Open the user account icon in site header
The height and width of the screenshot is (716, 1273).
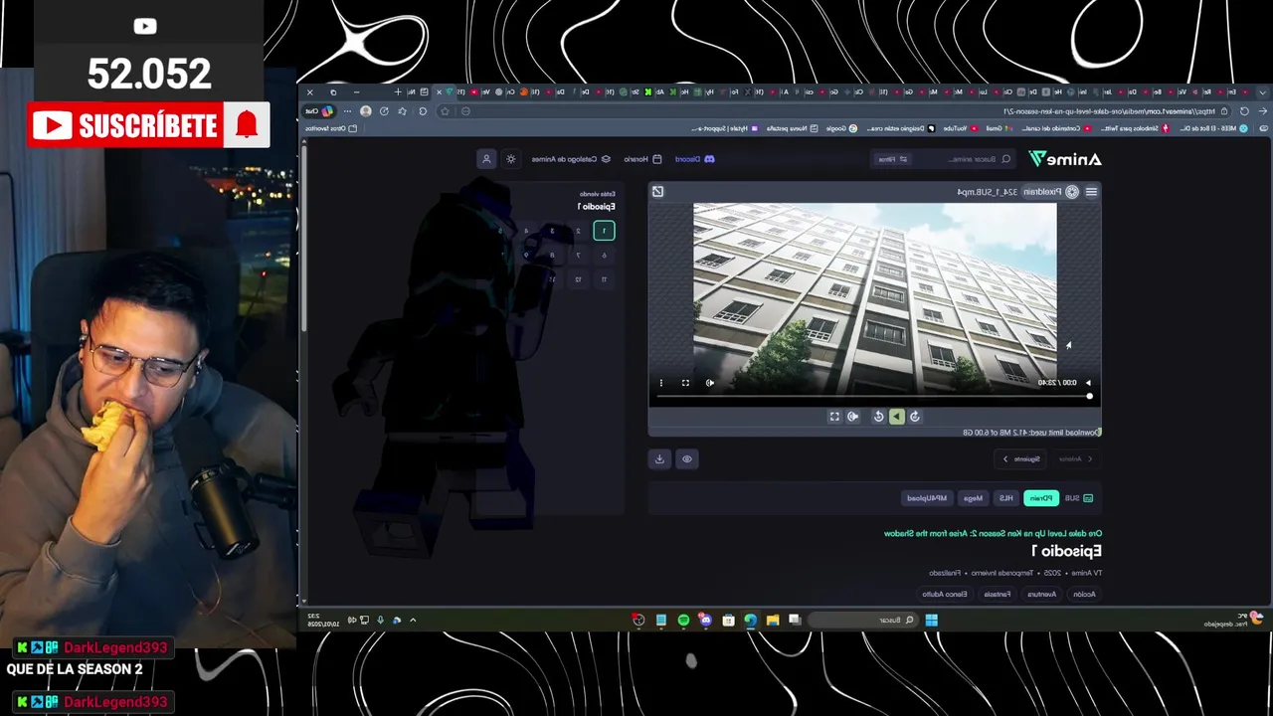coord(486,159)
